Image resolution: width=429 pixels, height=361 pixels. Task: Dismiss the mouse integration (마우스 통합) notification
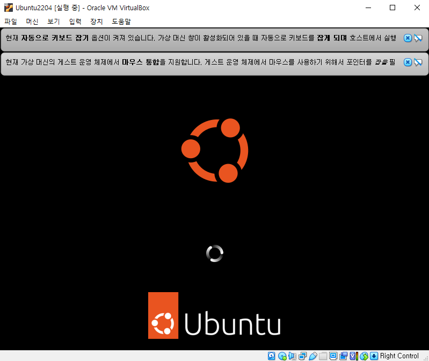(x=408, y=62)
